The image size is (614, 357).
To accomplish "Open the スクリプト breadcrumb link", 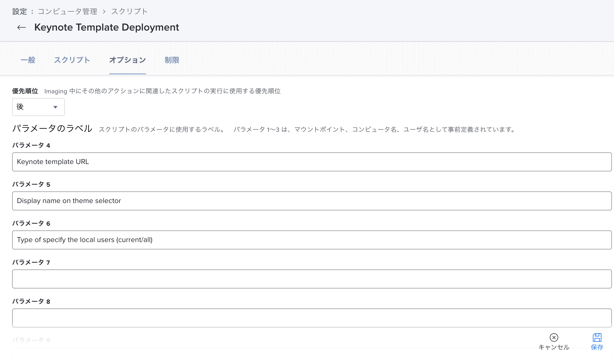I will click(x=129, y=12).
